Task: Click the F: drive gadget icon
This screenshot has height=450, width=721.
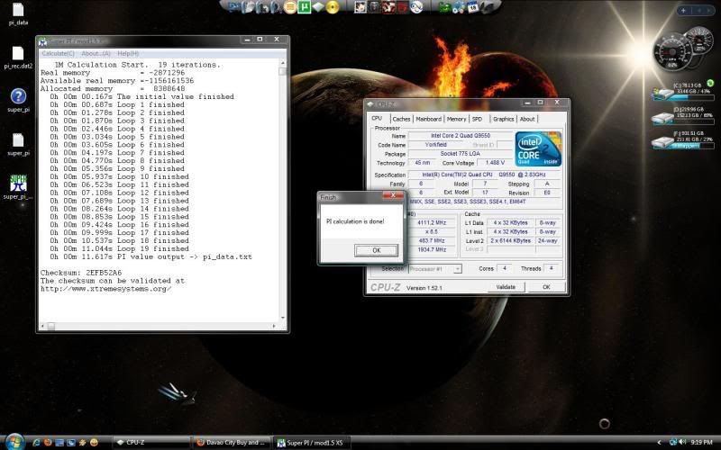Action: point(662,143)
